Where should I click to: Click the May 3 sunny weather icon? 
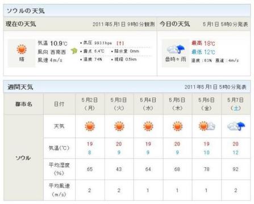[x=119, y=126]
